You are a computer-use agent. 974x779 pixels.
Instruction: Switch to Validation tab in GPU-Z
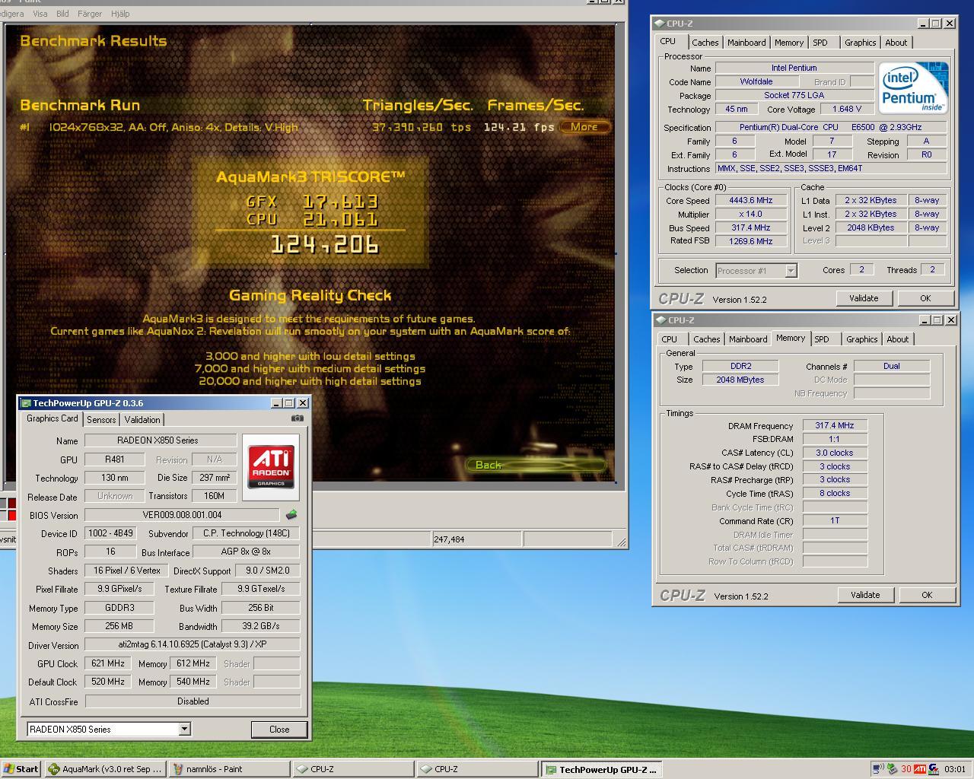pos(142,420)
